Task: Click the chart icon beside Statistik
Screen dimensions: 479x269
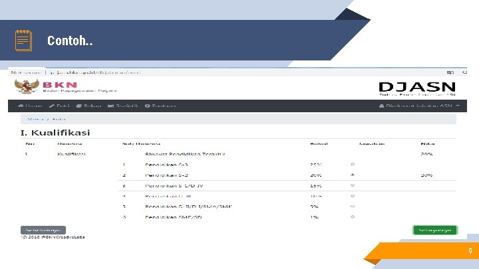Action: point(110,106)
